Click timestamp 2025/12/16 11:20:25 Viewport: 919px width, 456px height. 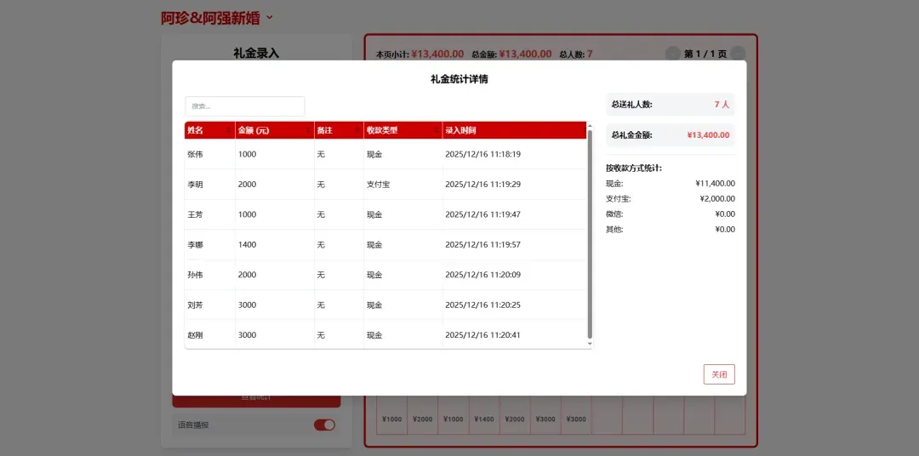pos(483,305)
